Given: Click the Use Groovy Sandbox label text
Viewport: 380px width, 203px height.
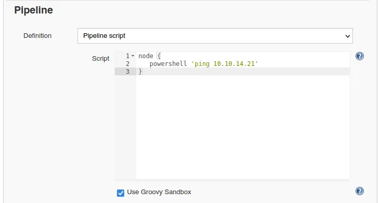Looking at the screenshot, I should coord(159,192).
